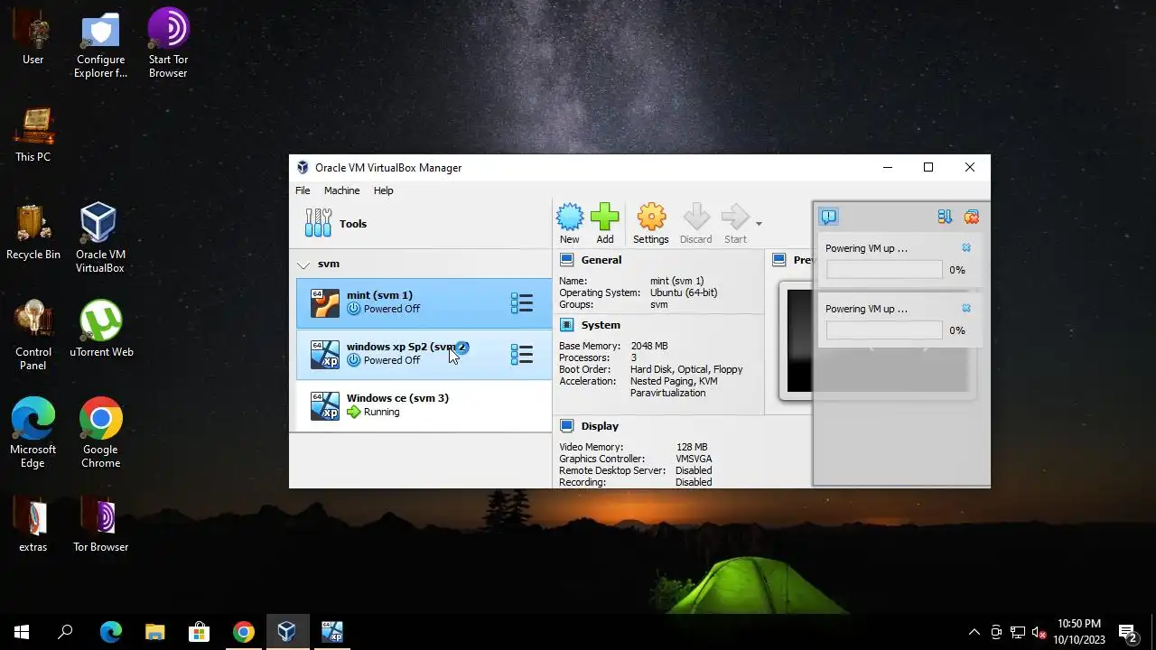The image size is (1156, 650).
Task: Collapse the svm group chevron
Action: point(303,265)
